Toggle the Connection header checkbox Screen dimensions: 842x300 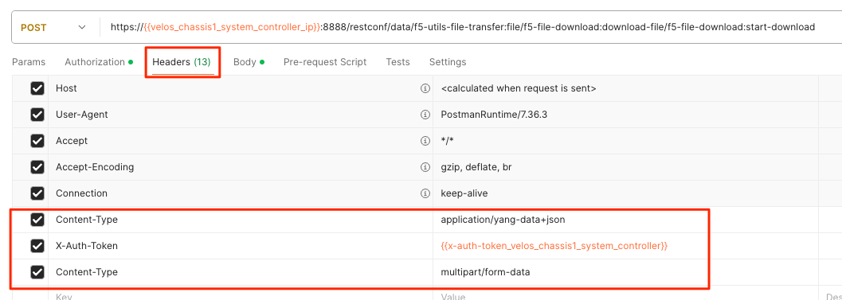(37, 193)
